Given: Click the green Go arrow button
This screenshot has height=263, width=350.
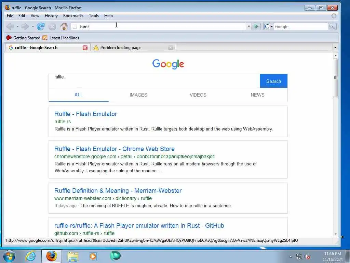Looking at the screenshot, I should tap(256, 27).
